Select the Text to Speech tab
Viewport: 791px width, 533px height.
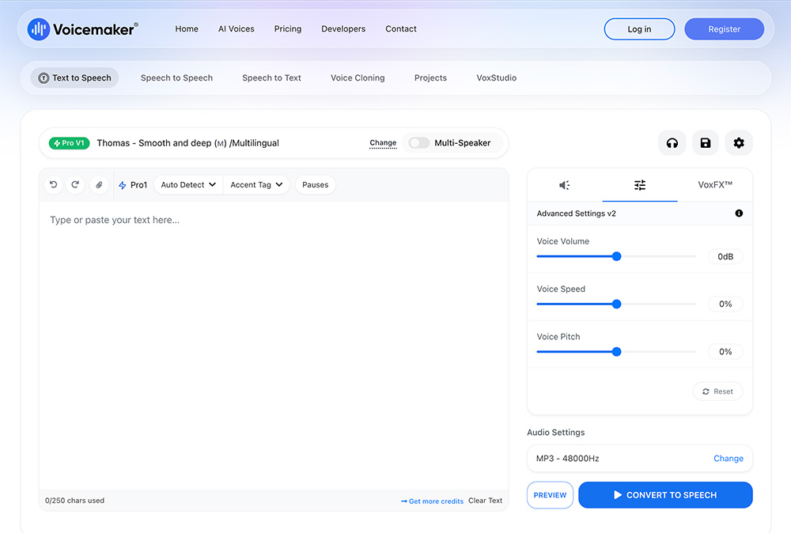pyautogui.click(x=74, y=78)
